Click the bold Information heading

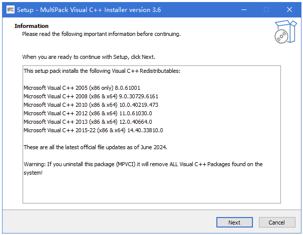pyautogui.click(x=32, y=26)
